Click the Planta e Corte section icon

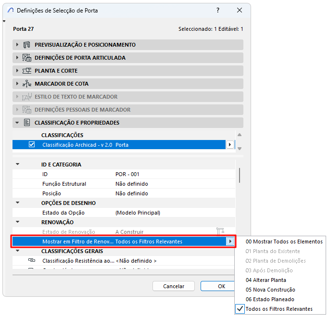click(x=27, y=71)
